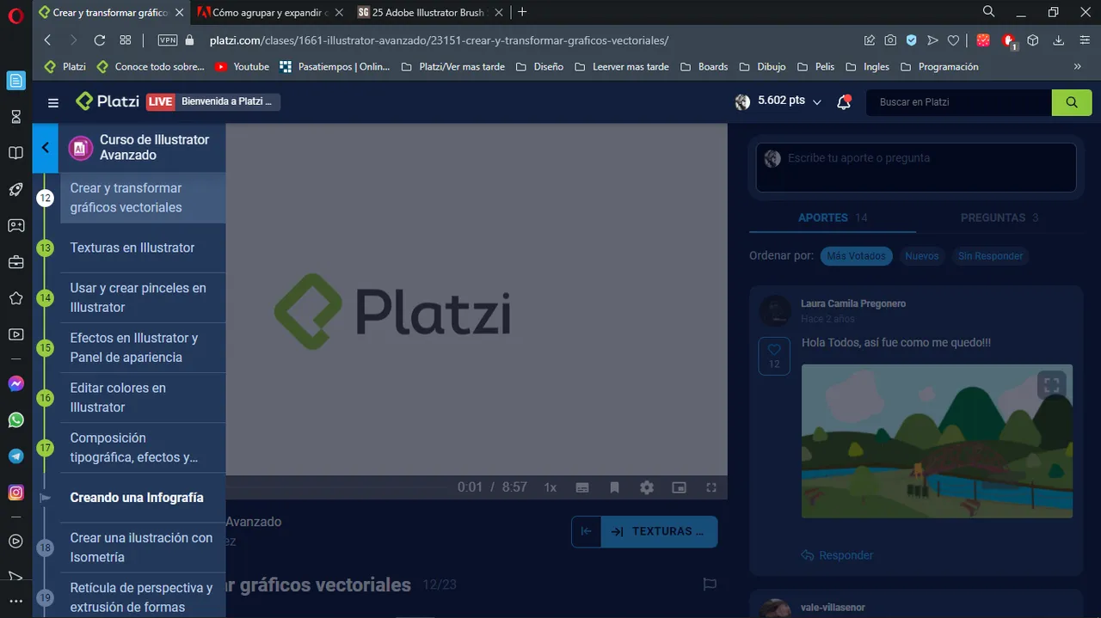The height and width of the screenshot is (618, 1101).
Task: Open the Programación bookmarks folder
Action: coord(939,66)
